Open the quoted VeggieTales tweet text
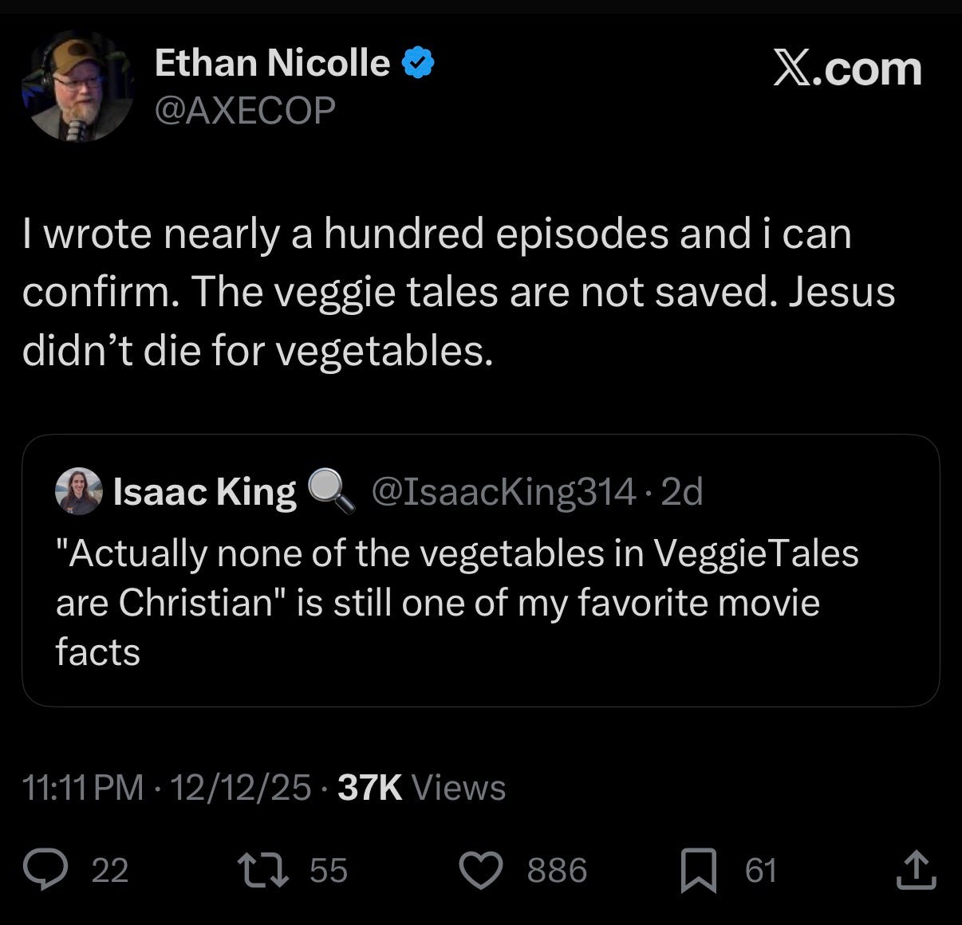This screenshot has width=962, height=925. [x=456, y=602]
